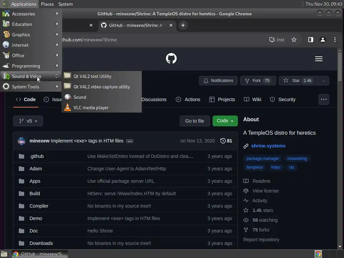Expand commit message ellipsis

(130, 141)
